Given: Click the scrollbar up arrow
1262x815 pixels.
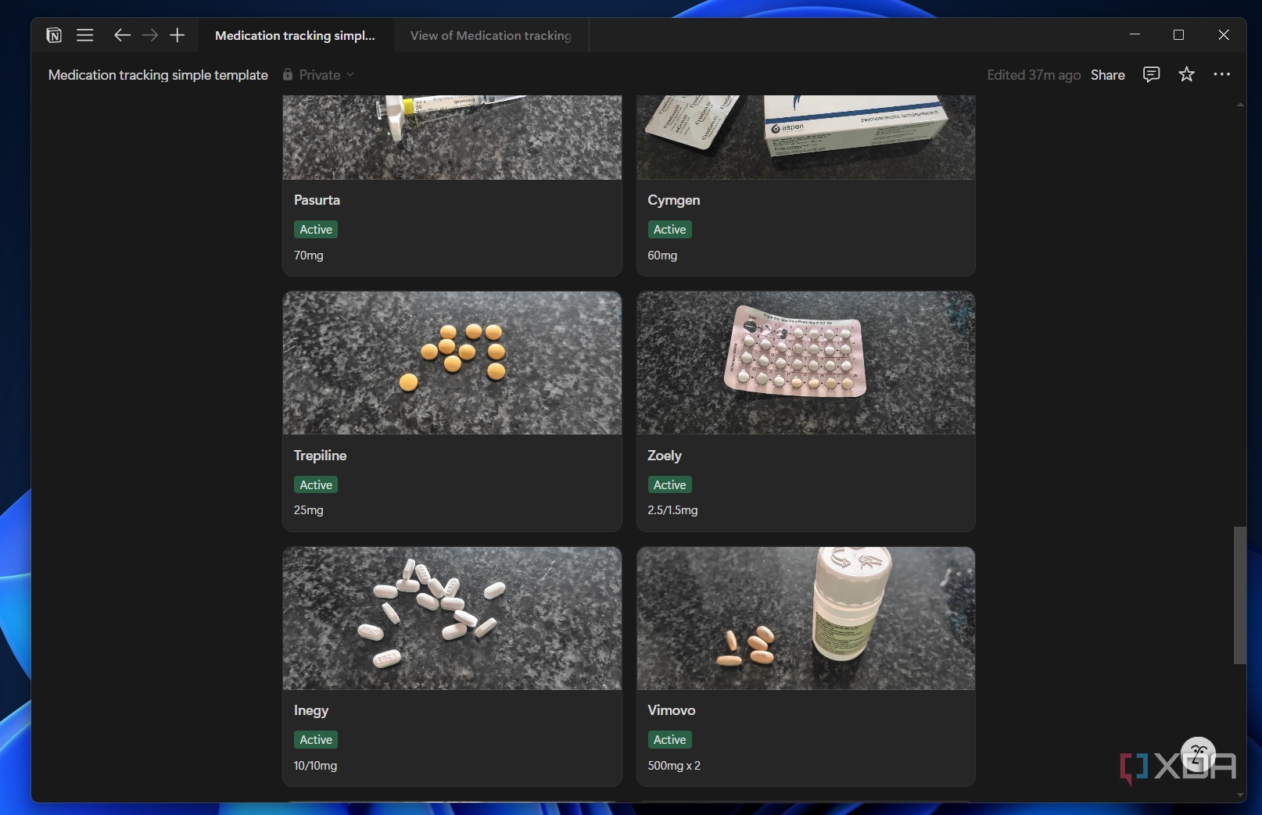Looking at the screenshot, I should 1240,104.
